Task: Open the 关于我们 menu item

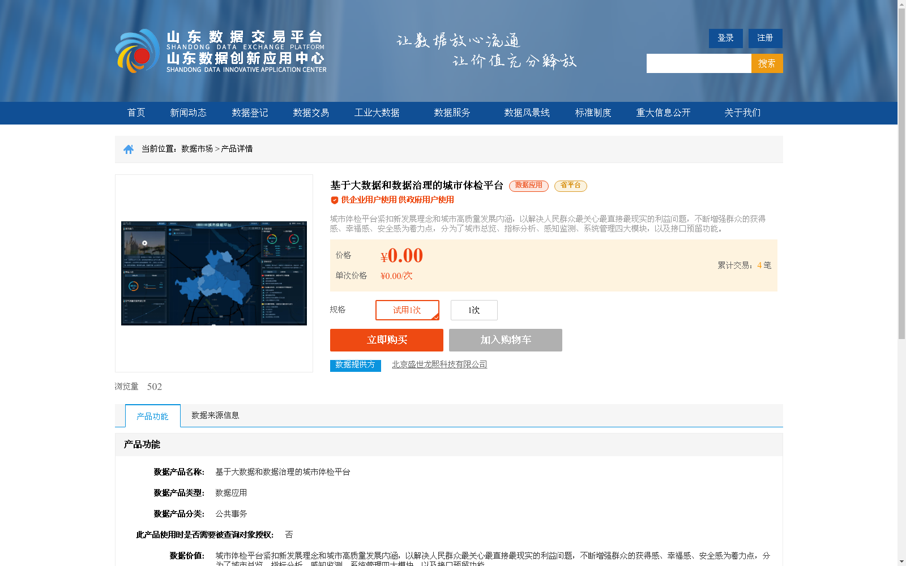Action: click(x=742, y=113)
